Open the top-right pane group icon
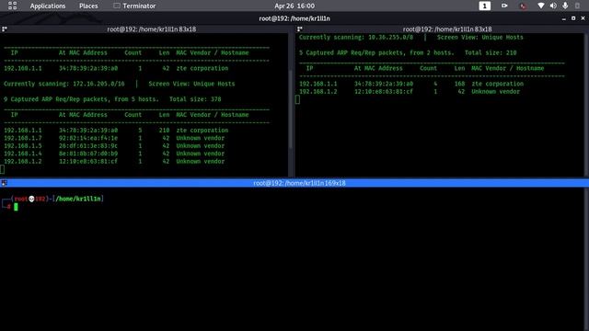 pos(300,29)
